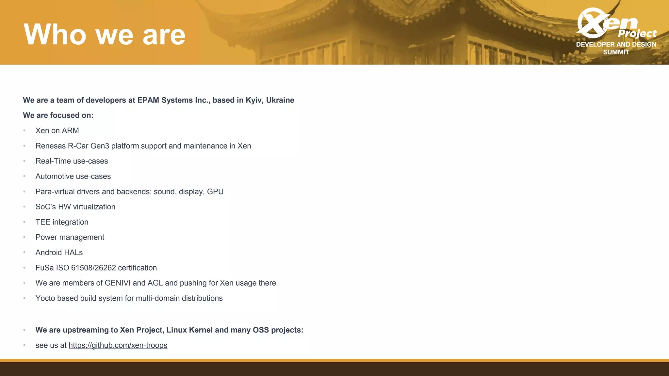Click the 'Power management' bullet

(70, 237)
